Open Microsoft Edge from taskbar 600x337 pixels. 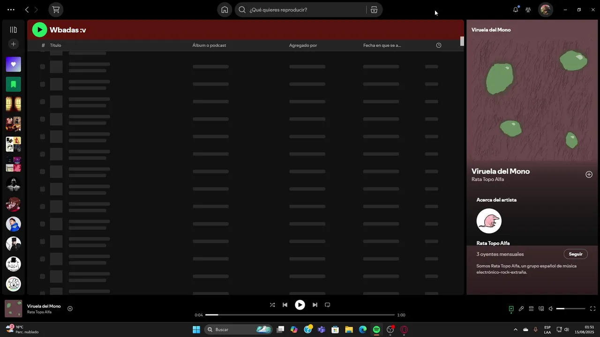[363, 330]
